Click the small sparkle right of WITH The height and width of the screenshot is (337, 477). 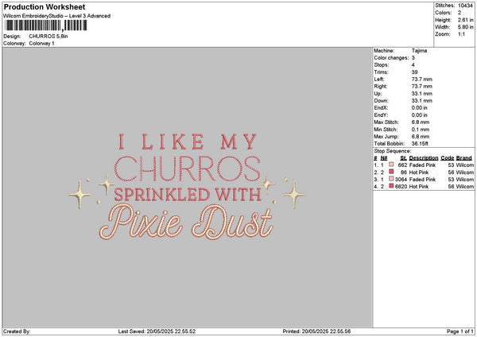(266, 184)
